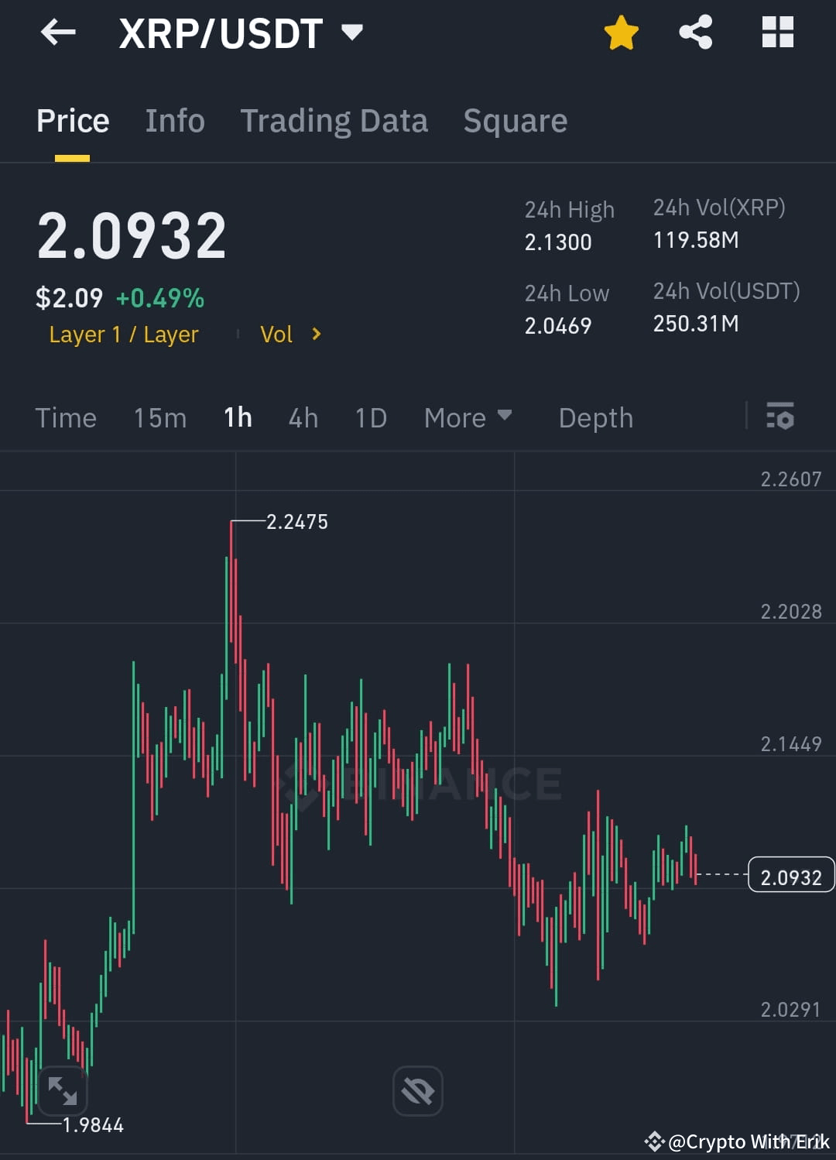Open the XRP/USDT pair selector dropdown

353,32
